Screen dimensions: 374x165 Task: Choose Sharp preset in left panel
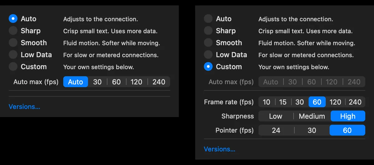(x=13, y=31)
